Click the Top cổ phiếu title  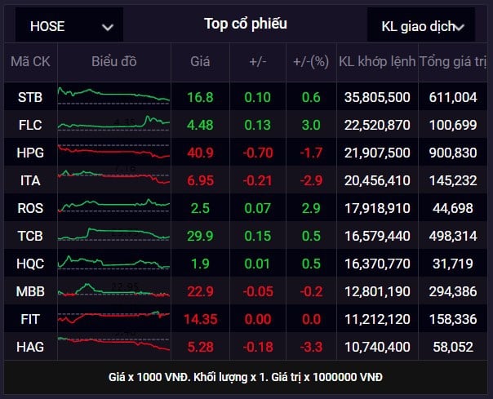(246, 24)
